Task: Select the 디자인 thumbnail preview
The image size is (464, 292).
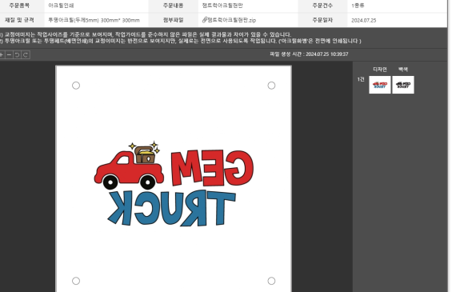Action: tap(380, 85)
